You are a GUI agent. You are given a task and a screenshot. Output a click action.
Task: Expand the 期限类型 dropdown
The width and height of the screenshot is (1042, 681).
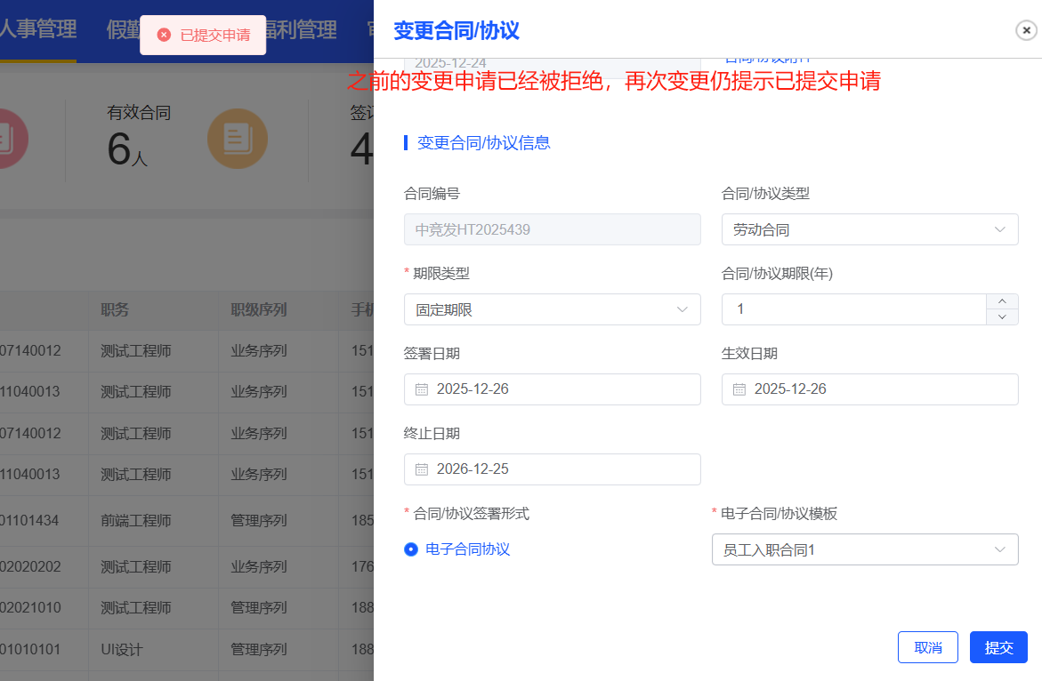(552, 309)
